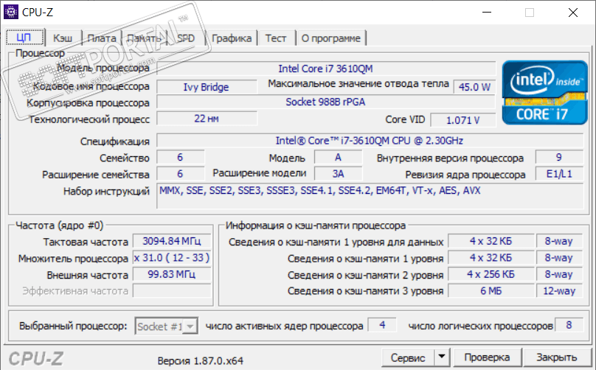Click the x 31.0 multiplier value
This screenshot has height=370, width=596.
coord(172,258)
